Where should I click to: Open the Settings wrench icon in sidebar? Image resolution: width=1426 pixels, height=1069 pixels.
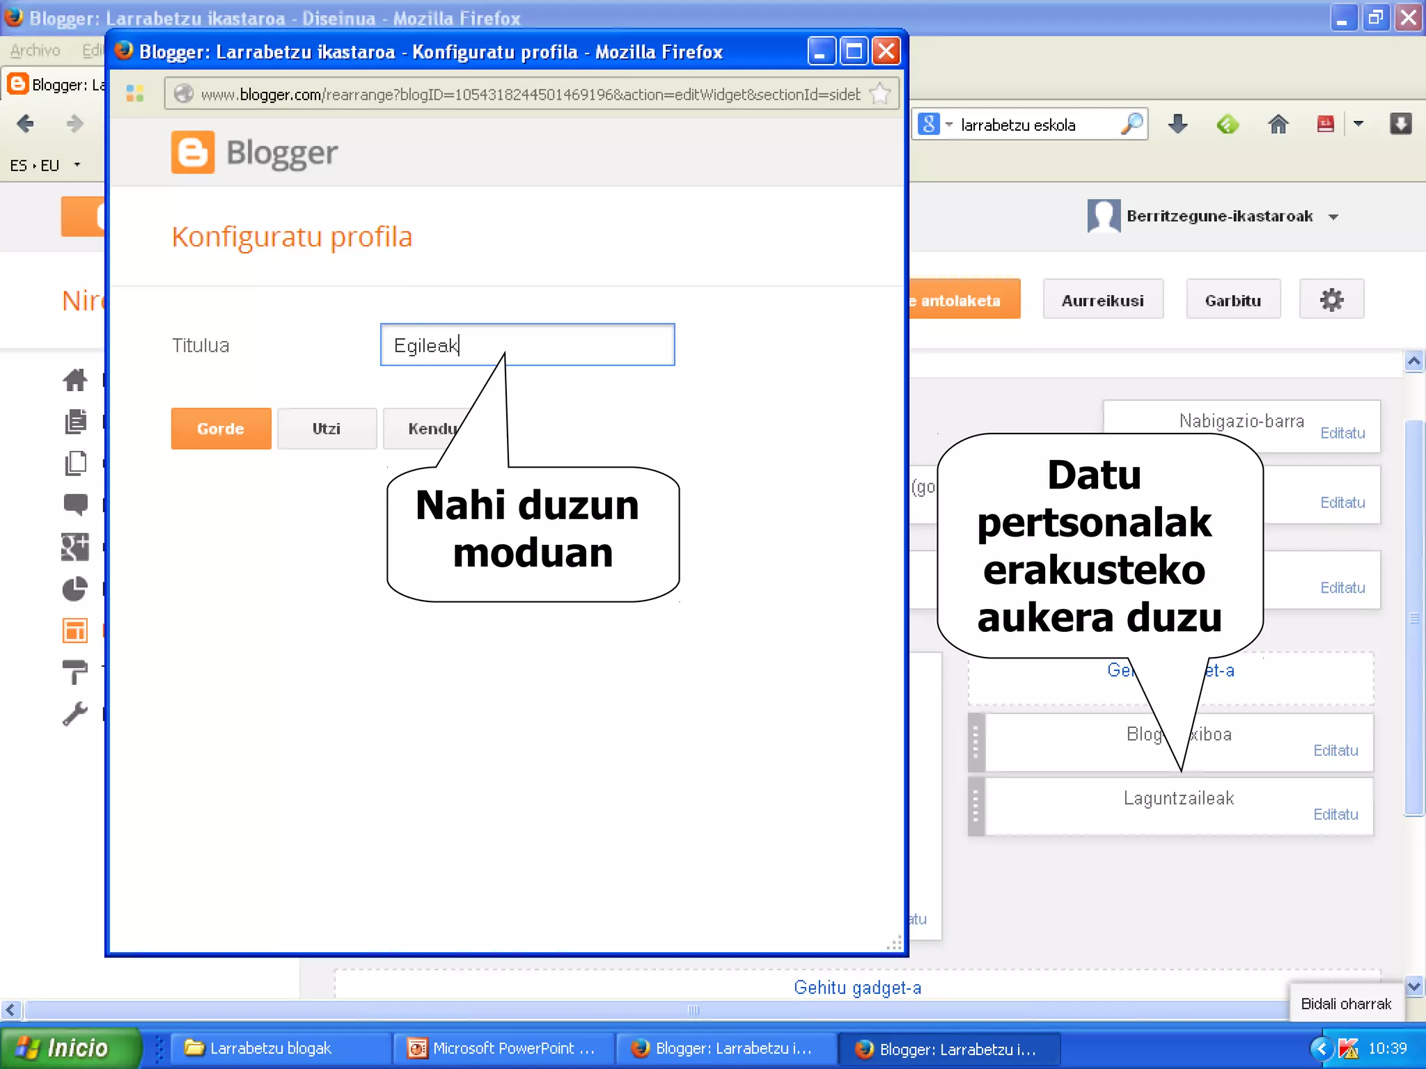pos(75,714)
